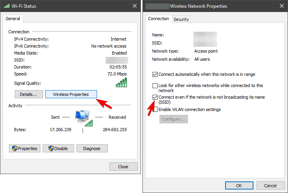Click the Wi-Fi signal icon in Wi-Fi Status title bar
This screenshot has height=193, width=288.
pos(7,6)
